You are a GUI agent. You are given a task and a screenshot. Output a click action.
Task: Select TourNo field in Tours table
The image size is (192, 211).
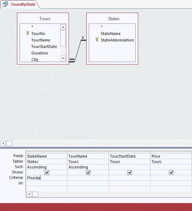click(38, 34)
